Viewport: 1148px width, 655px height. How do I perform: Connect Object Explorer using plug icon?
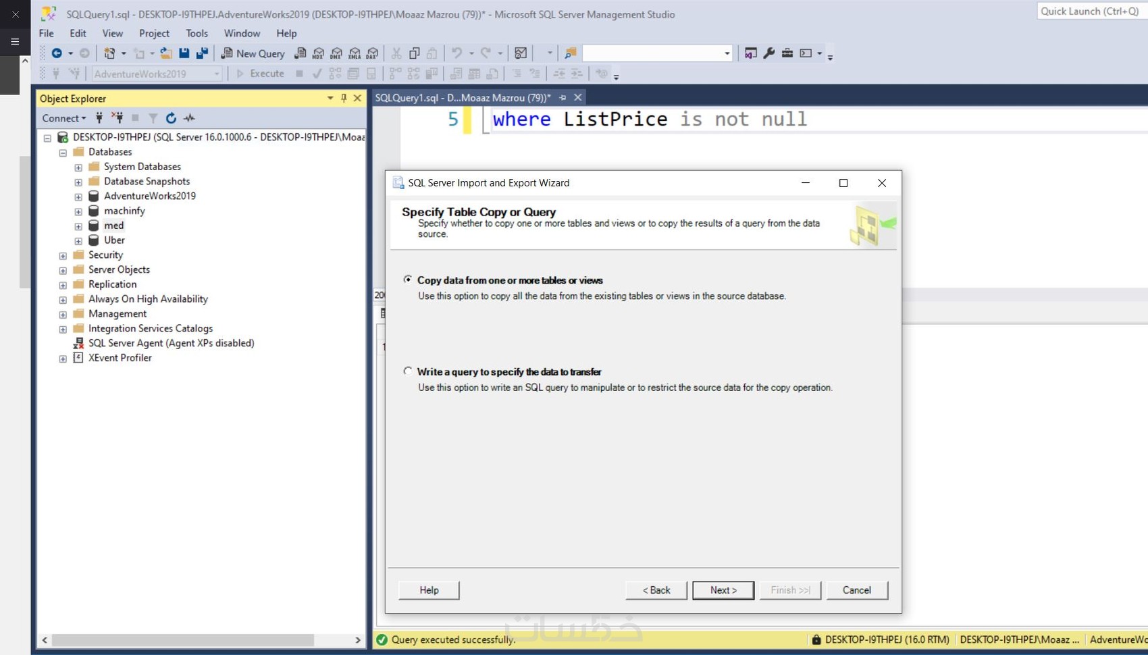[99, 118]
